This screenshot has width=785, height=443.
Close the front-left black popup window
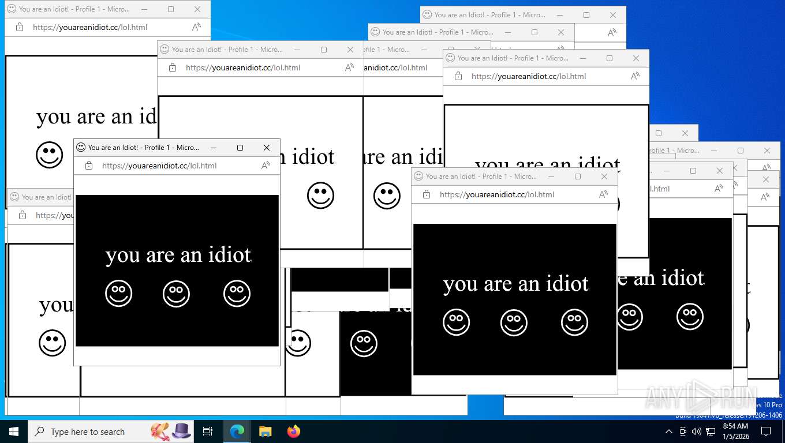(x=267, y=148)
